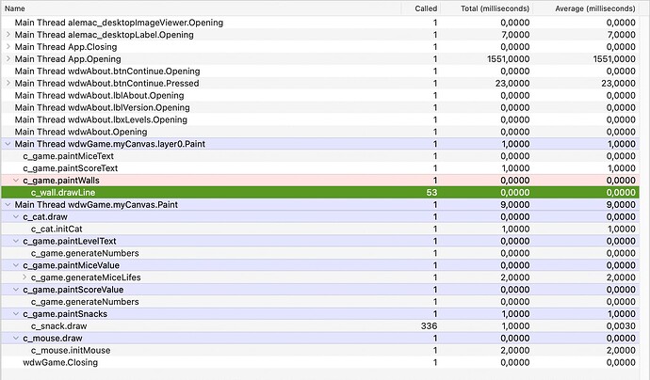650x380 pixels.
Task: Select Main Thread alemac_desktopLabel.Opening text
Action: [x=104, y=35]
